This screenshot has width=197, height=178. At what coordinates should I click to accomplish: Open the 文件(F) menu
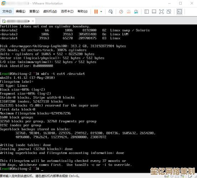pyautogui.click(x=7, y=11)
